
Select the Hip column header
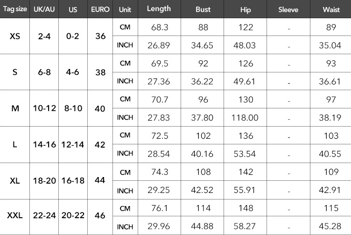tap(246, 9)
